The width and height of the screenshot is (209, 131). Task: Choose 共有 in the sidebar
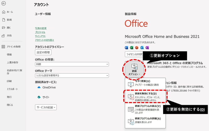(7, 36)
